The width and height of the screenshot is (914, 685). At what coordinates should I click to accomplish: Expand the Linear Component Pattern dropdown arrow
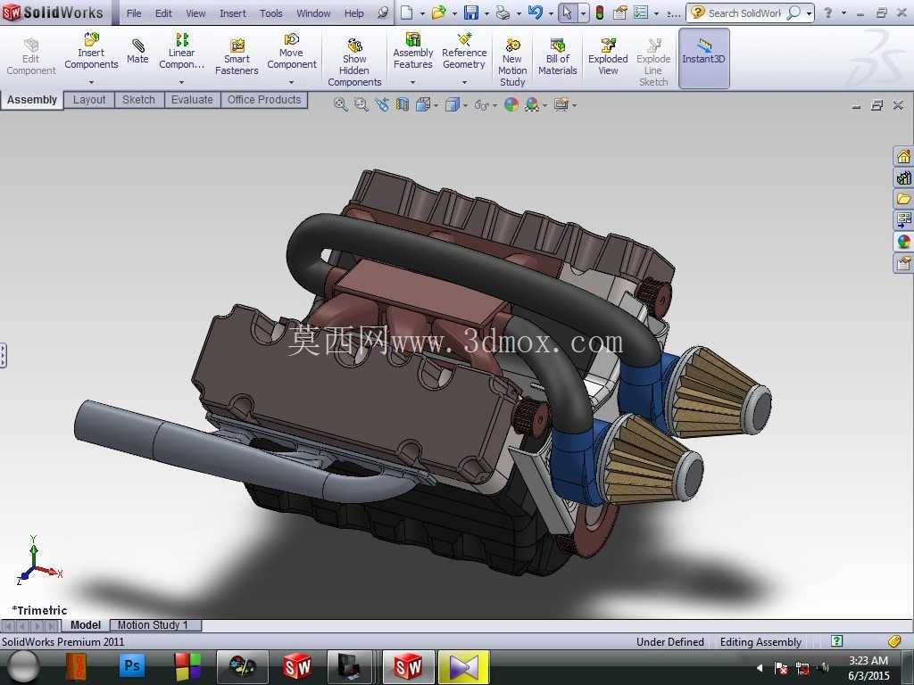pos(181,82)
